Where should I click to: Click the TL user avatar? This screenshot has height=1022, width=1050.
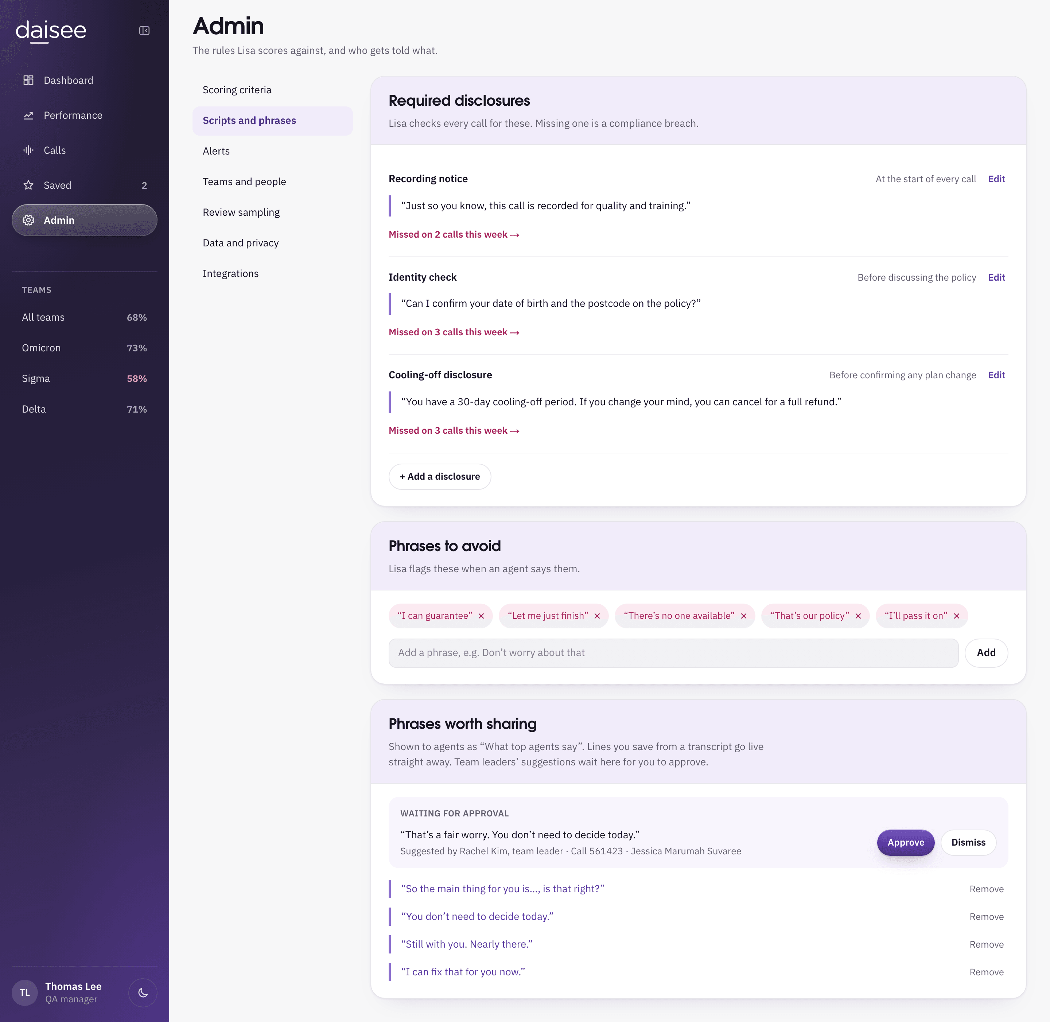click(x=25, y=992)
